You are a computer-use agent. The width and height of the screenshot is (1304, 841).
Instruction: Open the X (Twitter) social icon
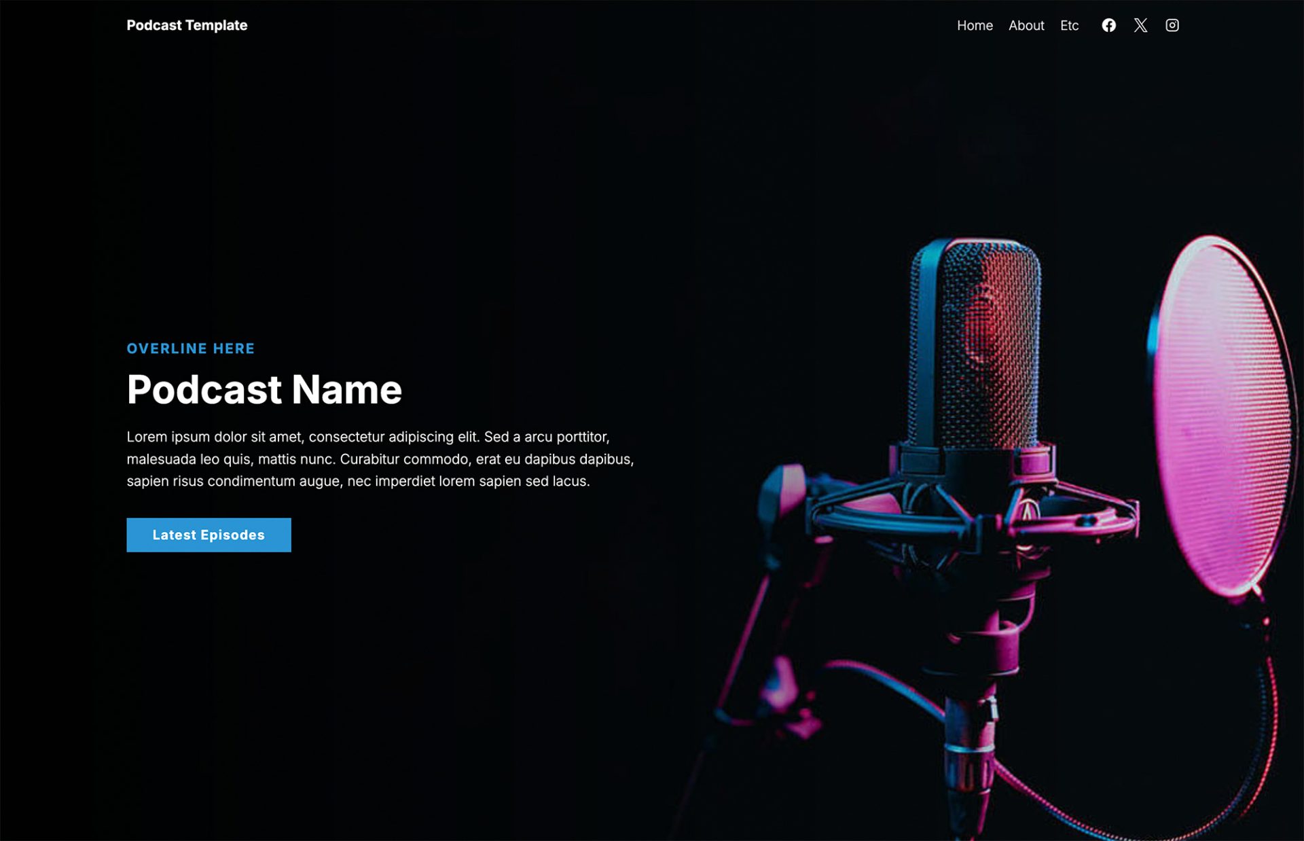tap(1140, 25)
